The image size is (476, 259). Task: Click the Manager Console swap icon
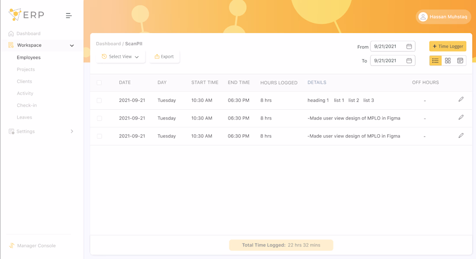click(x=12, y=245)
